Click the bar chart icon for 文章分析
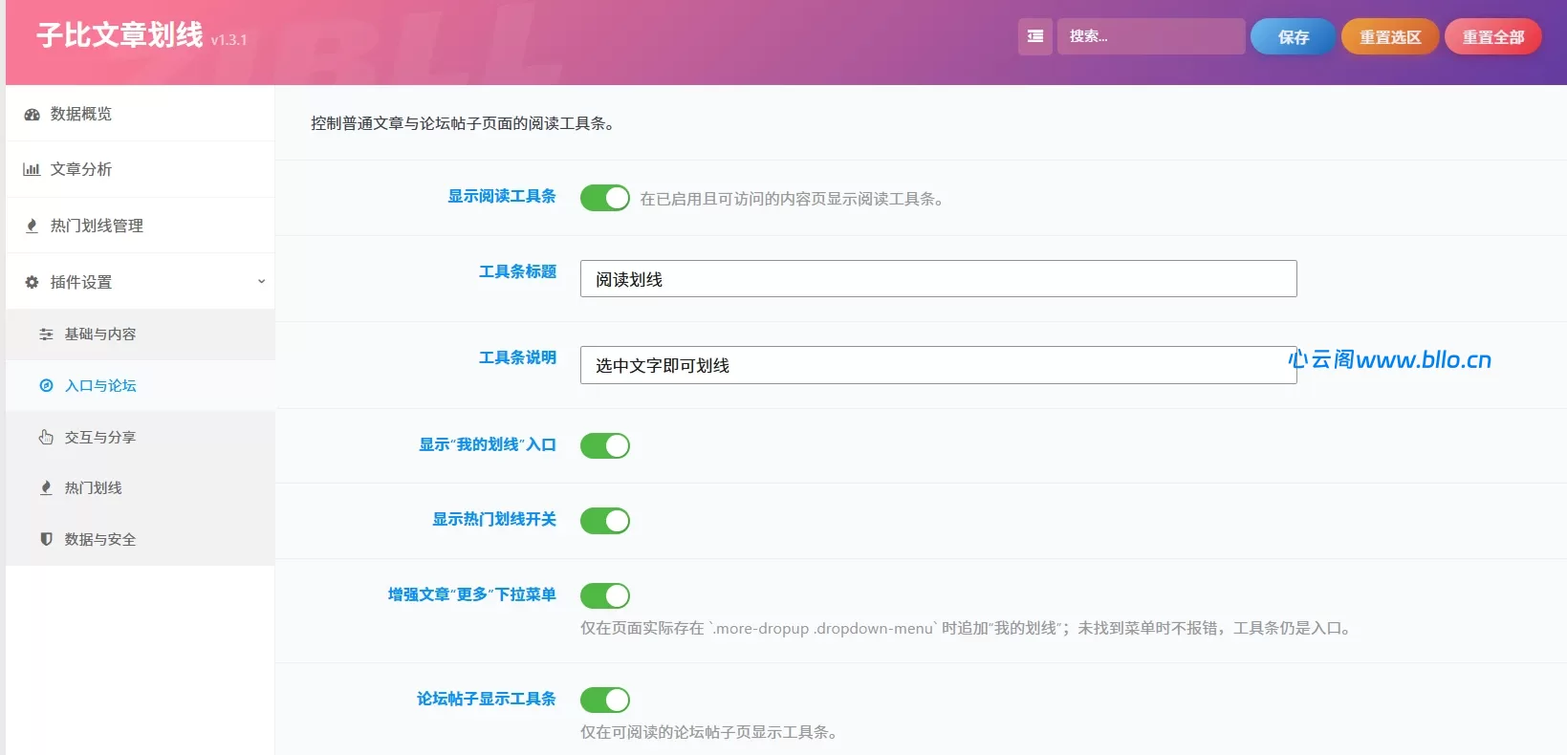The height and width of the screenshot is (755, 1567). point(32,169)
